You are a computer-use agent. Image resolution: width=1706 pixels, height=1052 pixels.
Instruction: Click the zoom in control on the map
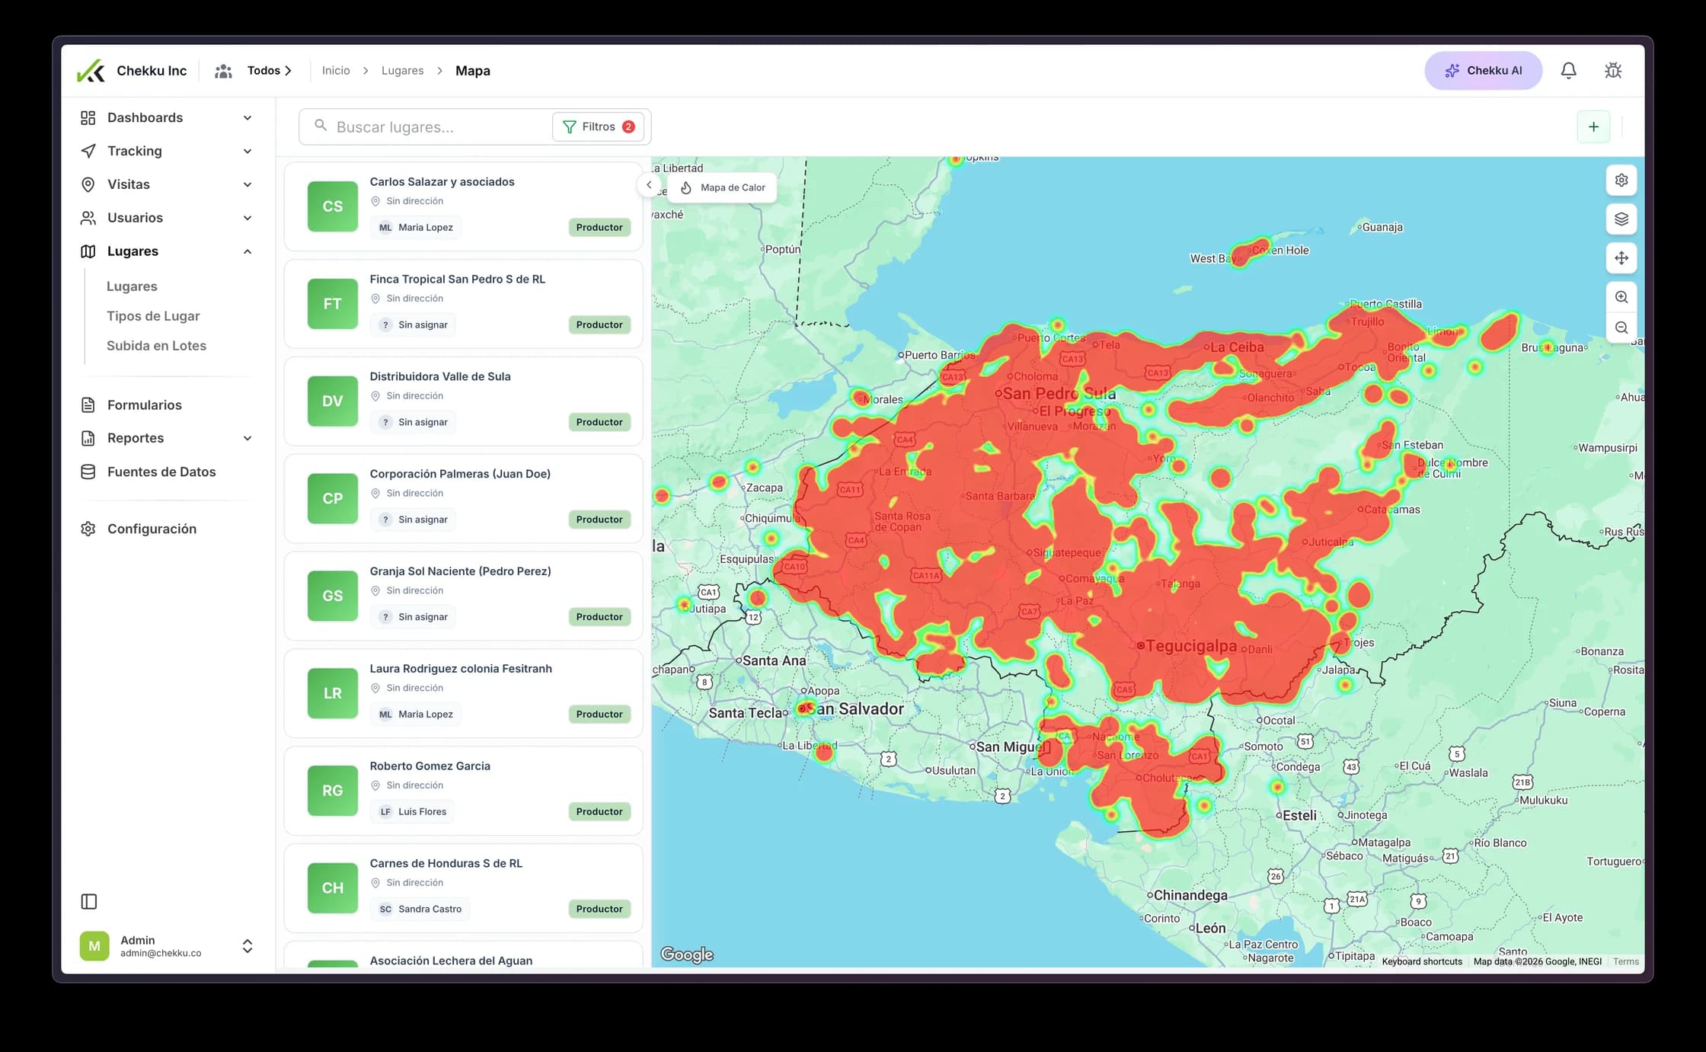(x=1621, y=297)
